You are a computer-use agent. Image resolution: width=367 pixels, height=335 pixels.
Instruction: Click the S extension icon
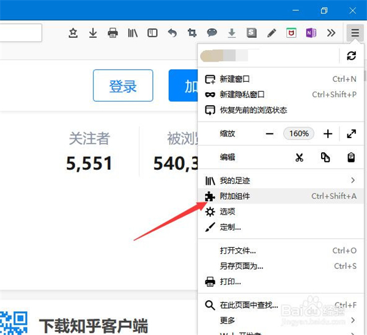tap(251, 33)
